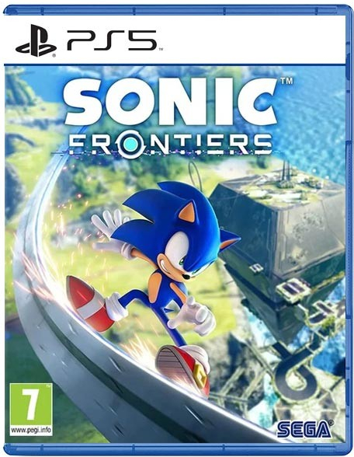Click the FRONTIERS subtitle text

click(171, 145)
